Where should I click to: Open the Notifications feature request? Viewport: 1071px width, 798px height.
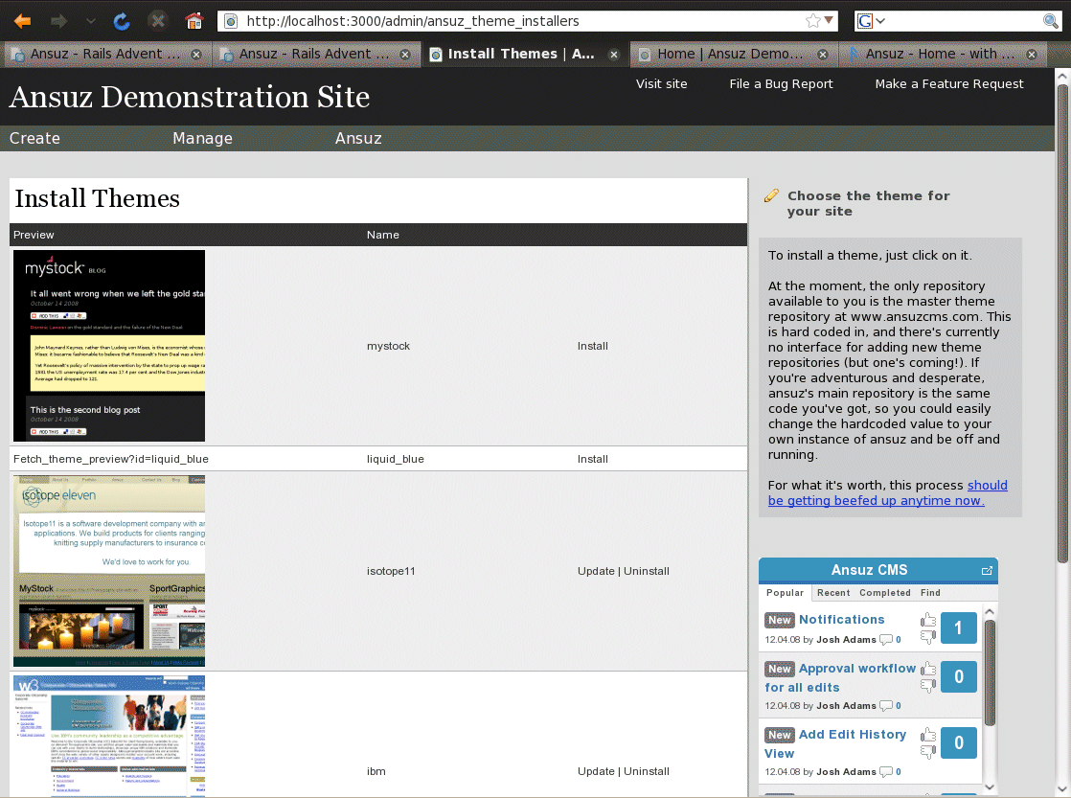coord(841,620)
